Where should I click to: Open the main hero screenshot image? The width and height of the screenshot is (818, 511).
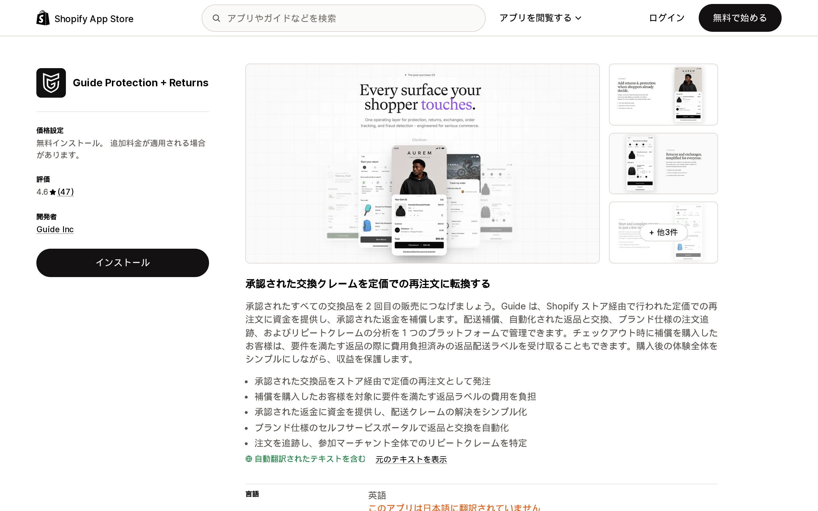point(423,164)
